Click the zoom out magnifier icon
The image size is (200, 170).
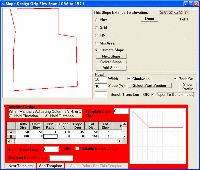tap(161, 12)
